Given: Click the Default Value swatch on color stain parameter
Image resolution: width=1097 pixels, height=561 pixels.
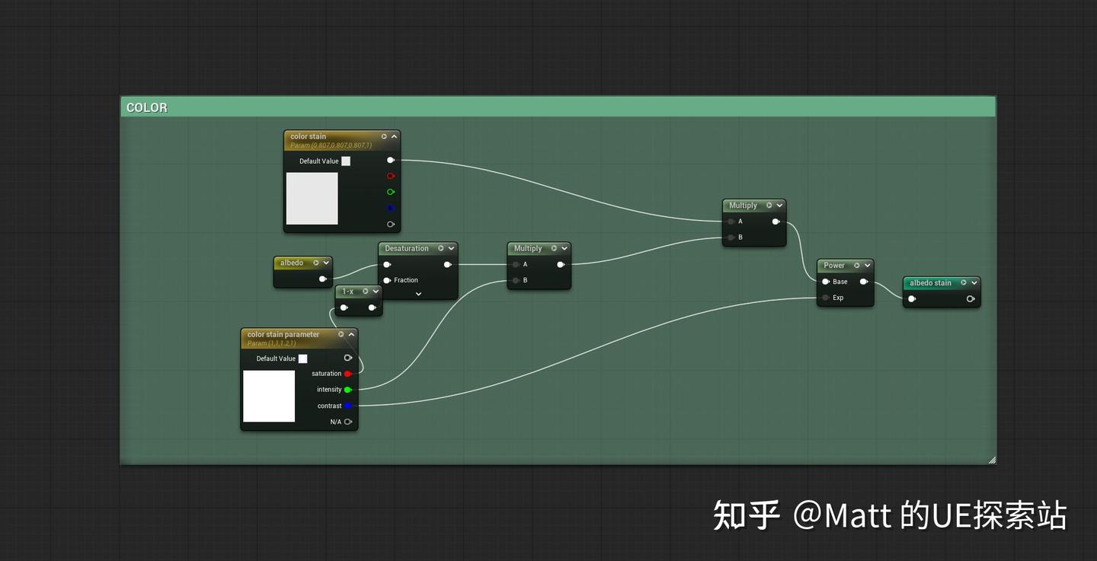Looking at the screenshot, I should coord(302,358).
